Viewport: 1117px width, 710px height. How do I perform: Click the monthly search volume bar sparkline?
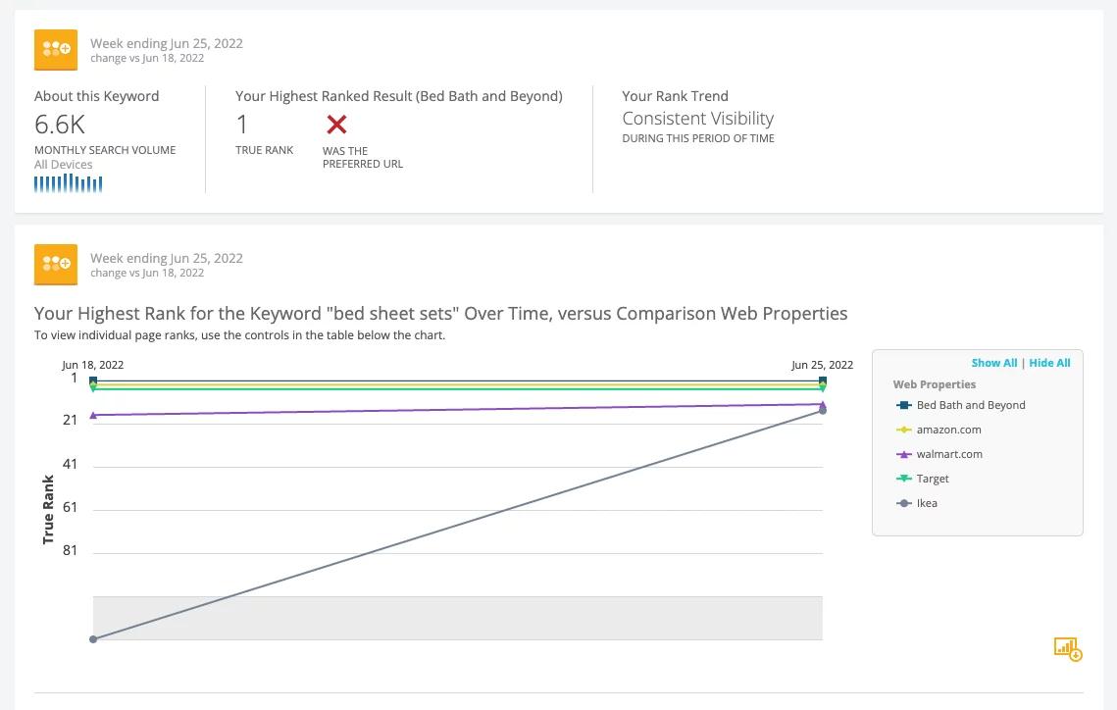coord(68,183)
